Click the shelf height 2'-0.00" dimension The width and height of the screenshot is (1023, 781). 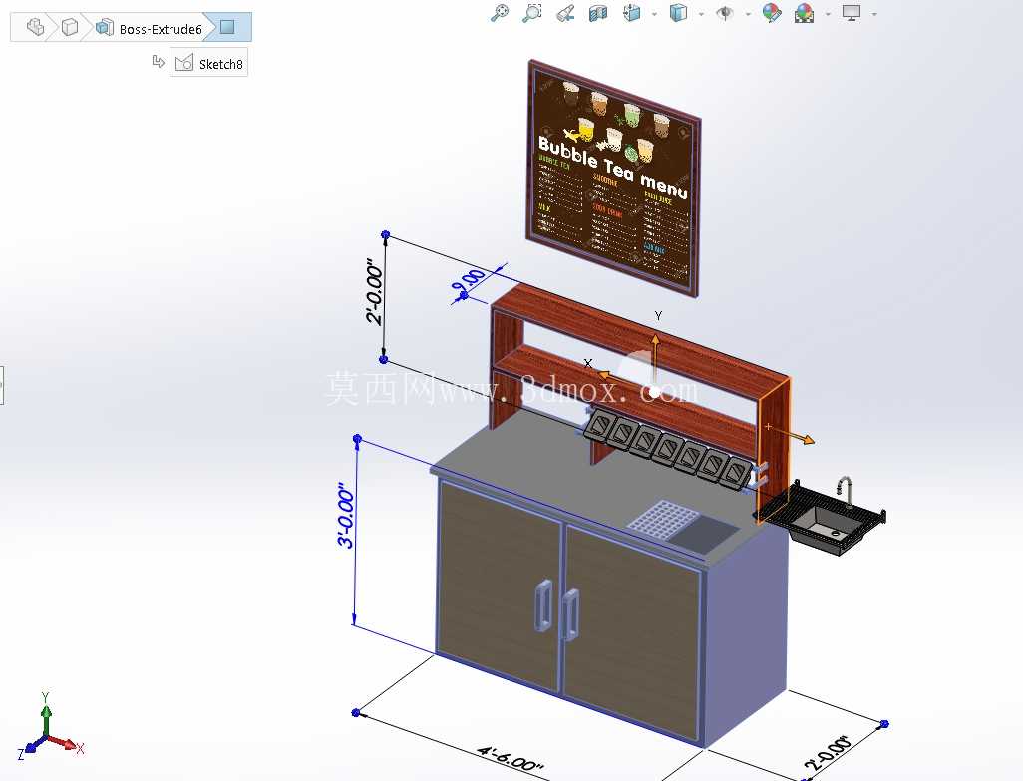375,291
